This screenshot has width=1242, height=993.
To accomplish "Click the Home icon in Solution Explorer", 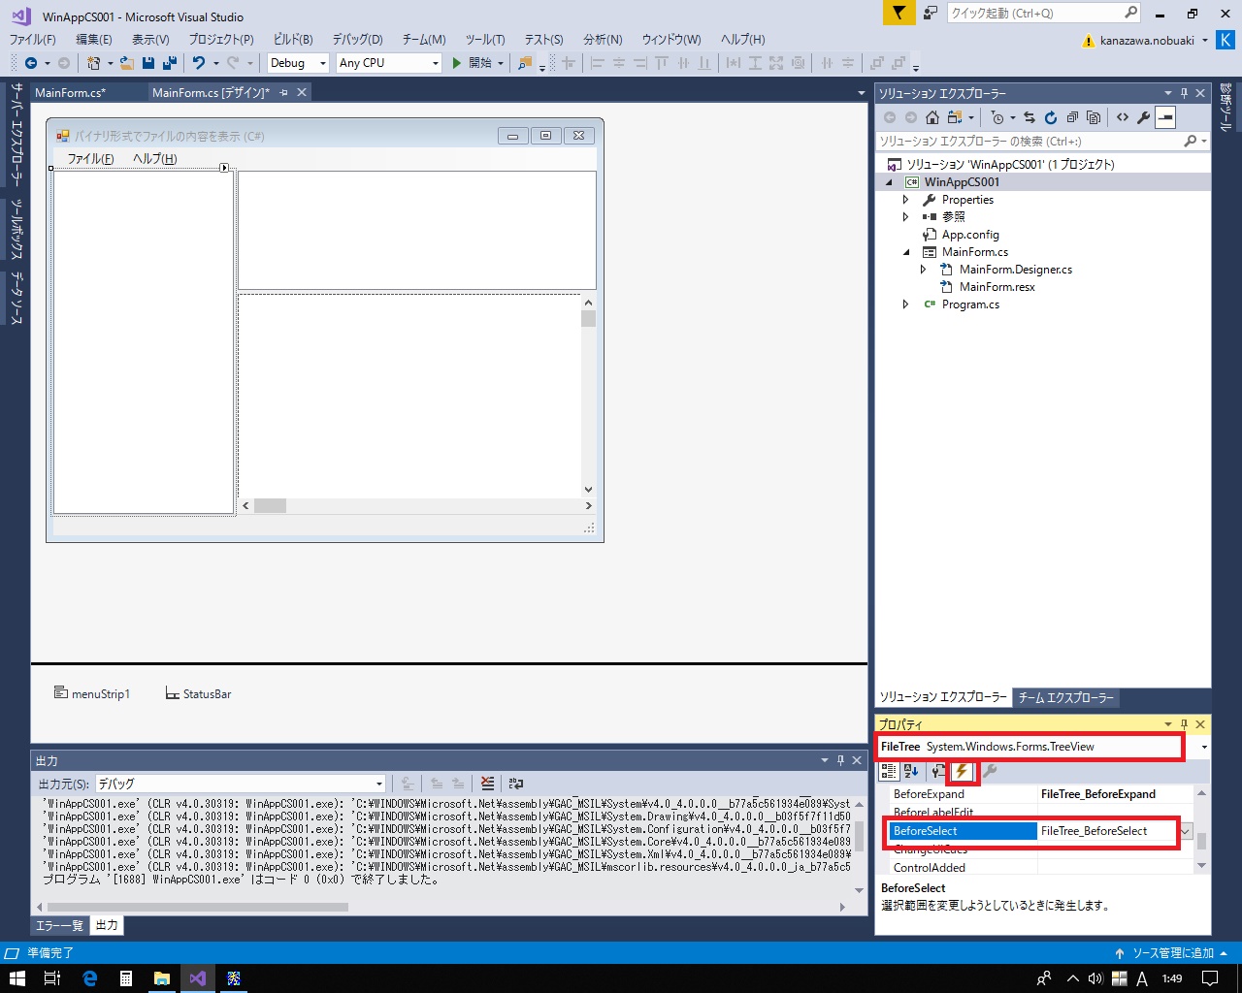I will (x=932, y=117).
